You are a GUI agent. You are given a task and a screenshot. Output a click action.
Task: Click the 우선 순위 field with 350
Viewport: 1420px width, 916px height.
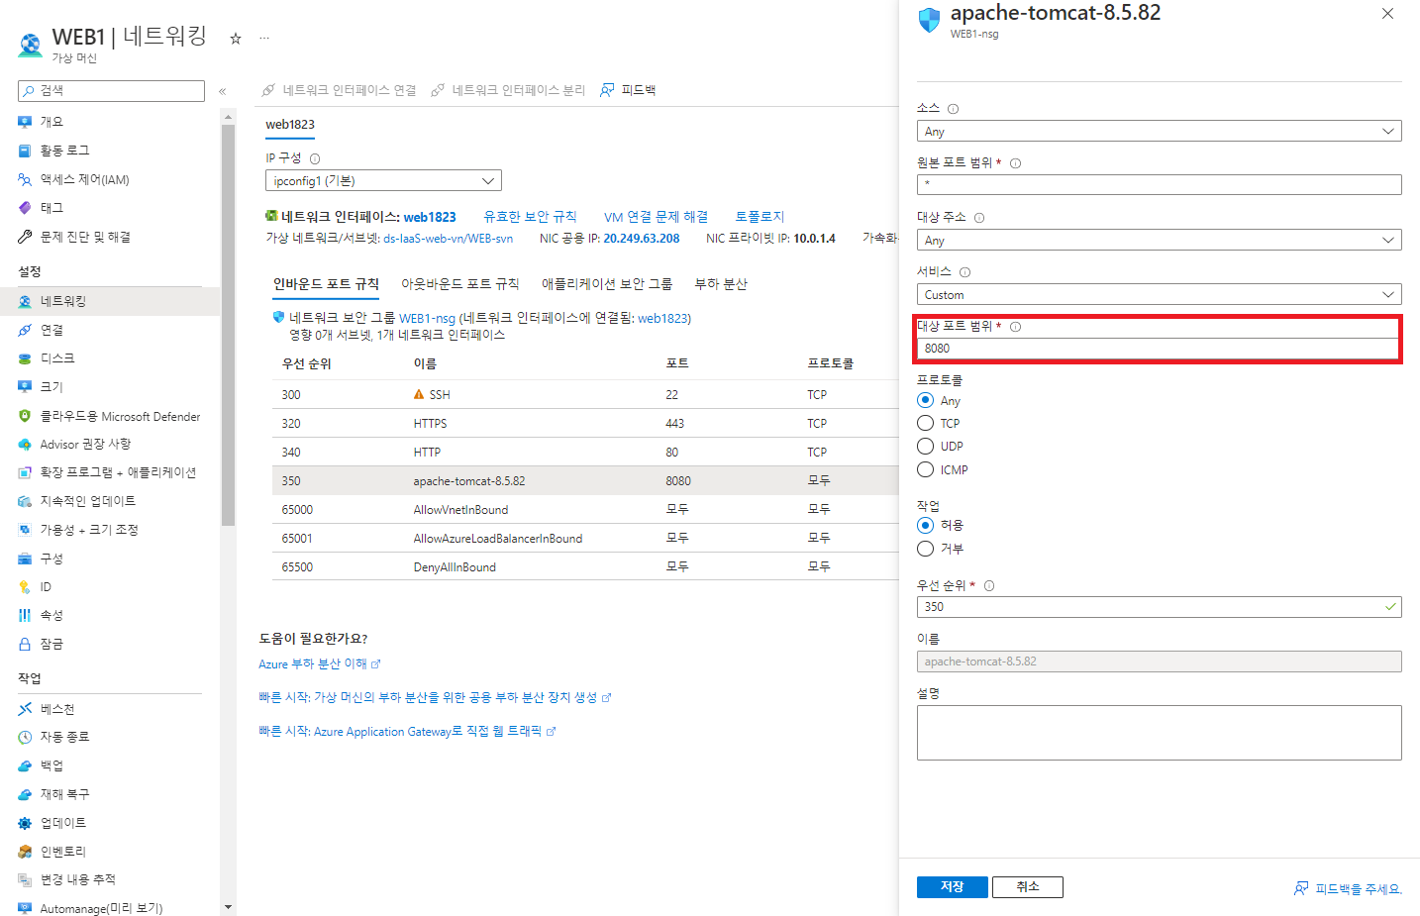[x=1159, y=607]
